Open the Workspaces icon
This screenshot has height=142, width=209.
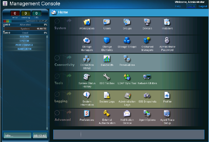pyautogui.click(x=87, y=22)
